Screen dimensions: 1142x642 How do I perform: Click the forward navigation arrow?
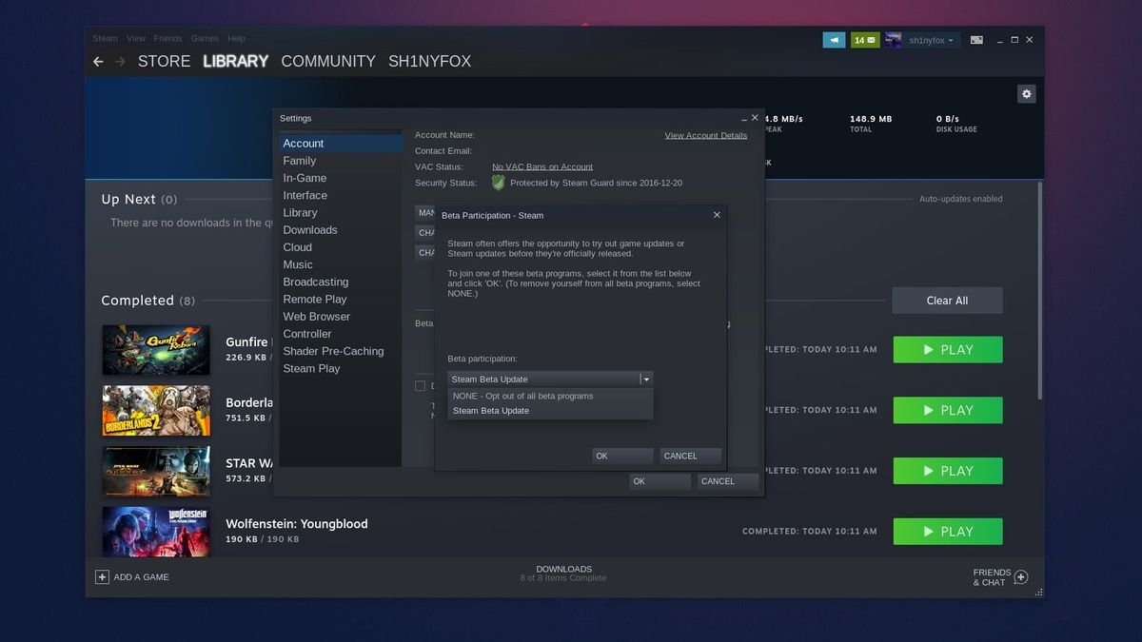121,61
